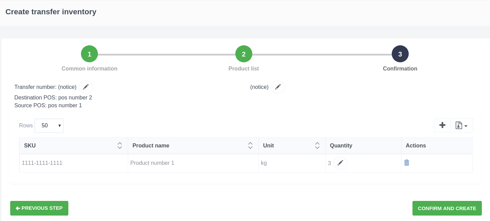Edit quantity with the pencil icon
Screen dimensions: 490x221
[x=340, y=163]
